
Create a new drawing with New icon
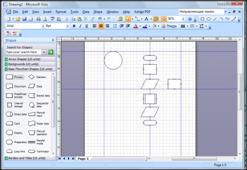(x=9, y=19)
